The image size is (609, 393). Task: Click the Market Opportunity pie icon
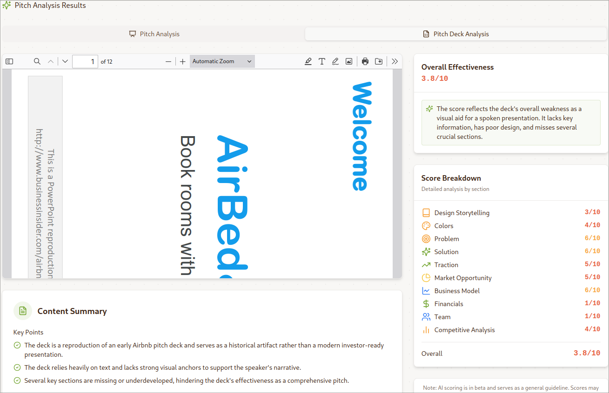[x=426, y=278]
